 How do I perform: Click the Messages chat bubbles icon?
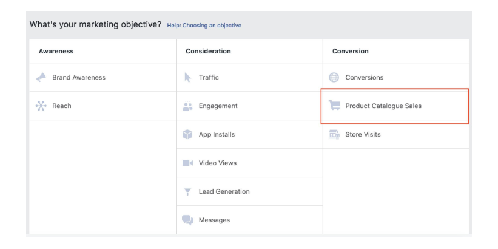click(x=187, y=220)
